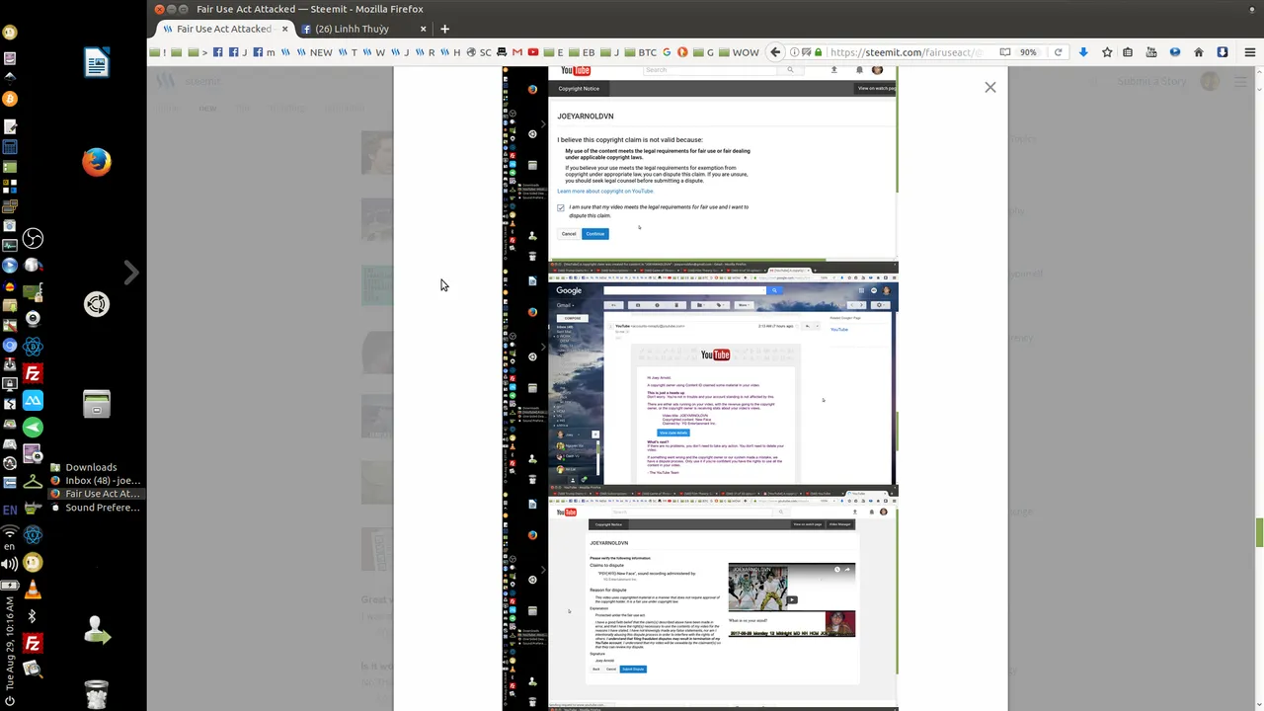Reload the current page

[x=1058, y=52]
